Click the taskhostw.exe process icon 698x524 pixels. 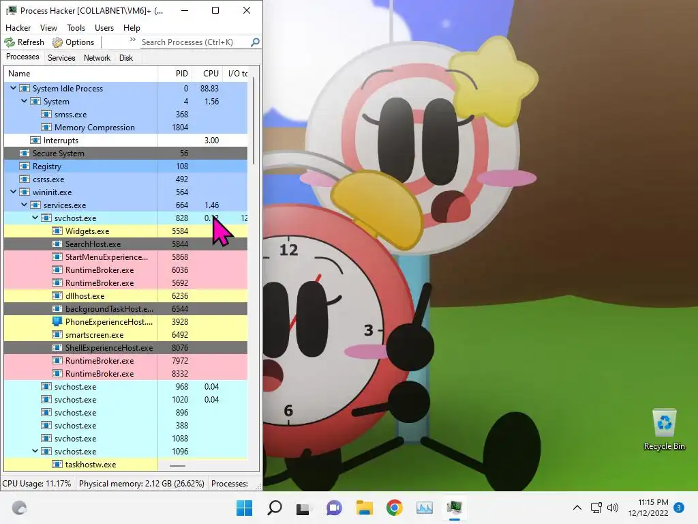pyautogui.click(x=57, y=464)
